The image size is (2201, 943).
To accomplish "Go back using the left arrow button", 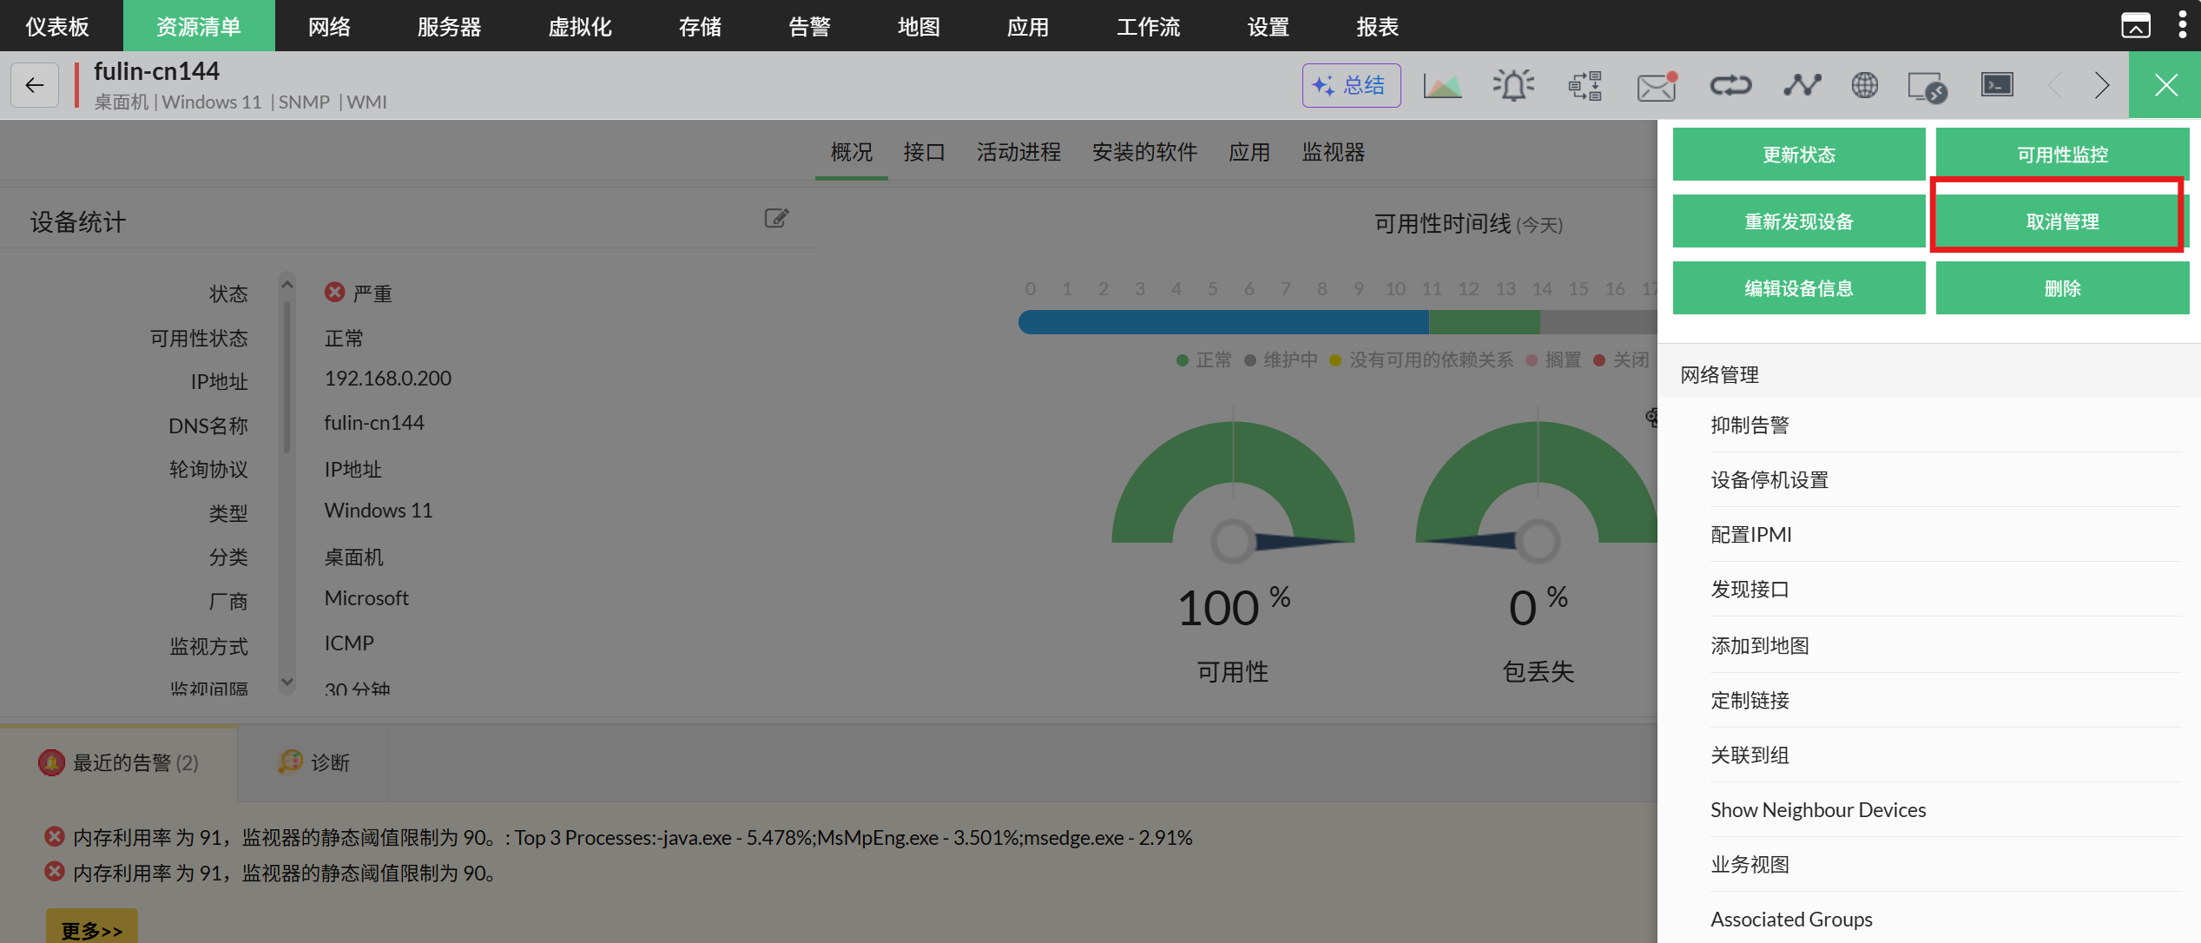I will [35, 85].
